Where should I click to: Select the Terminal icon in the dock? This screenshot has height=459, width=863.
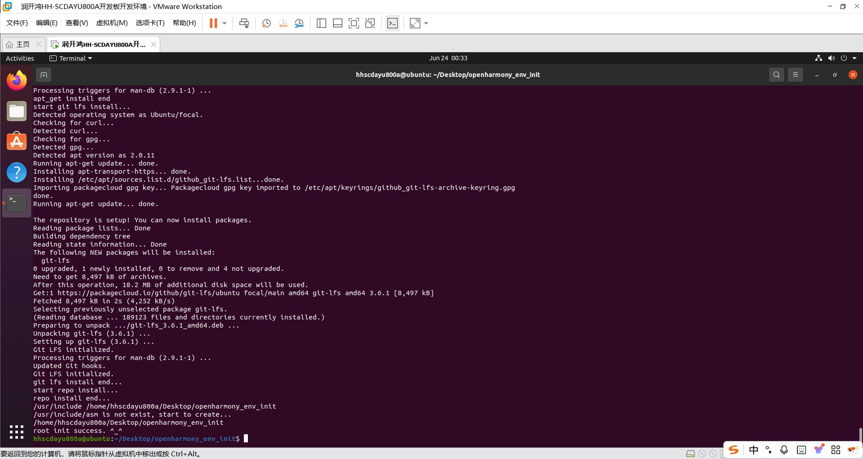(17, 202)
